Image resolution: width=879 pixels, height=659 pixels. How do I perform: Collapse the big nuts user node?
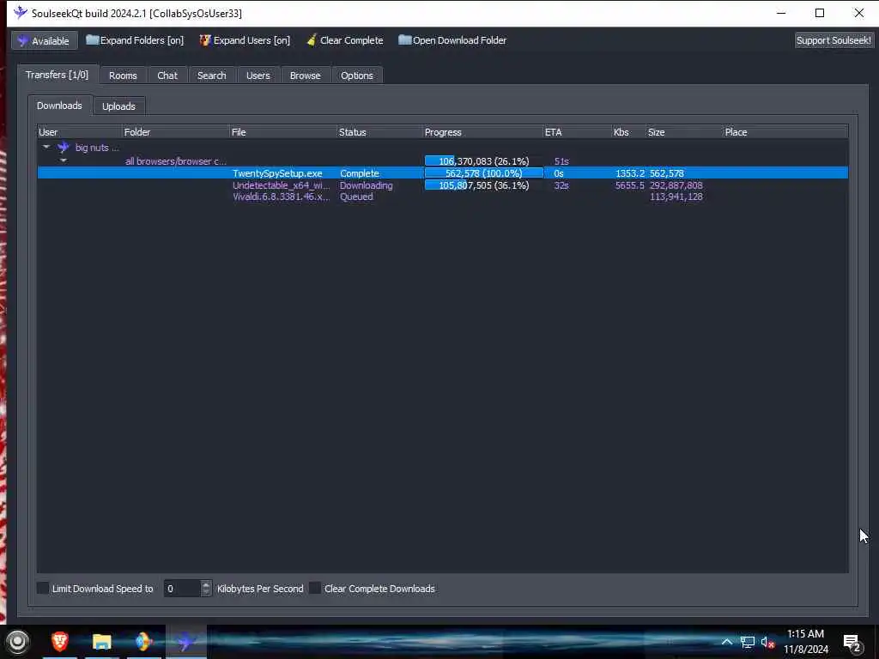tap(46, 148)
